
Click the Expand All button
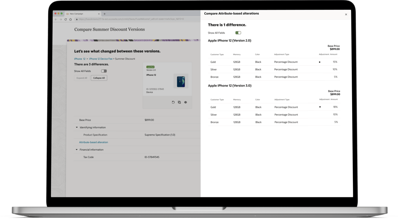click(x=82, y=78)
